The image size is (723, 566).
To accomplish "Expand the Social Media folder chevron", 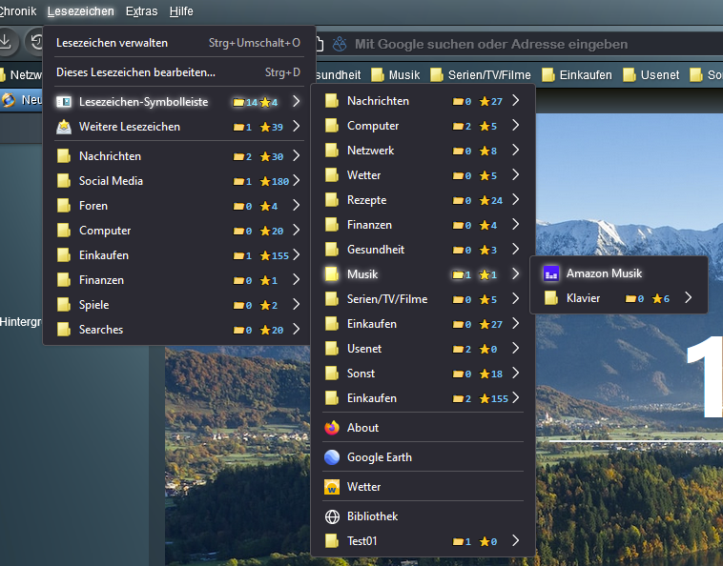I will coord(297,181).
